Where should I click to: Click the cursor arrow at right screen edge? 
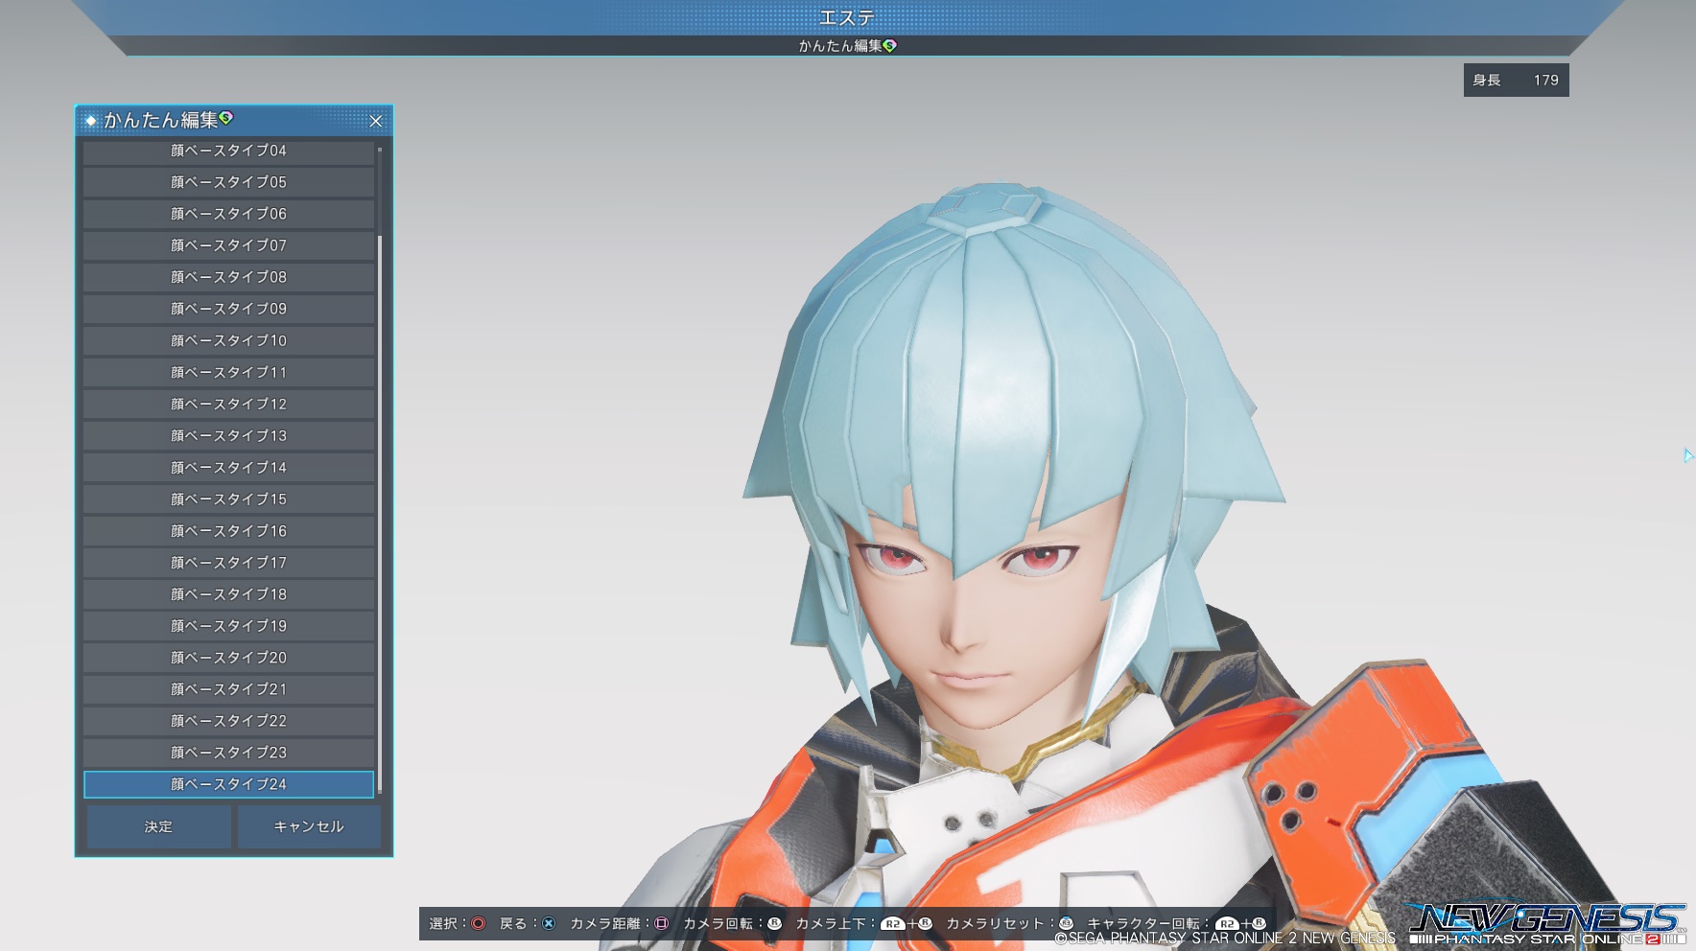[1687, 455]
